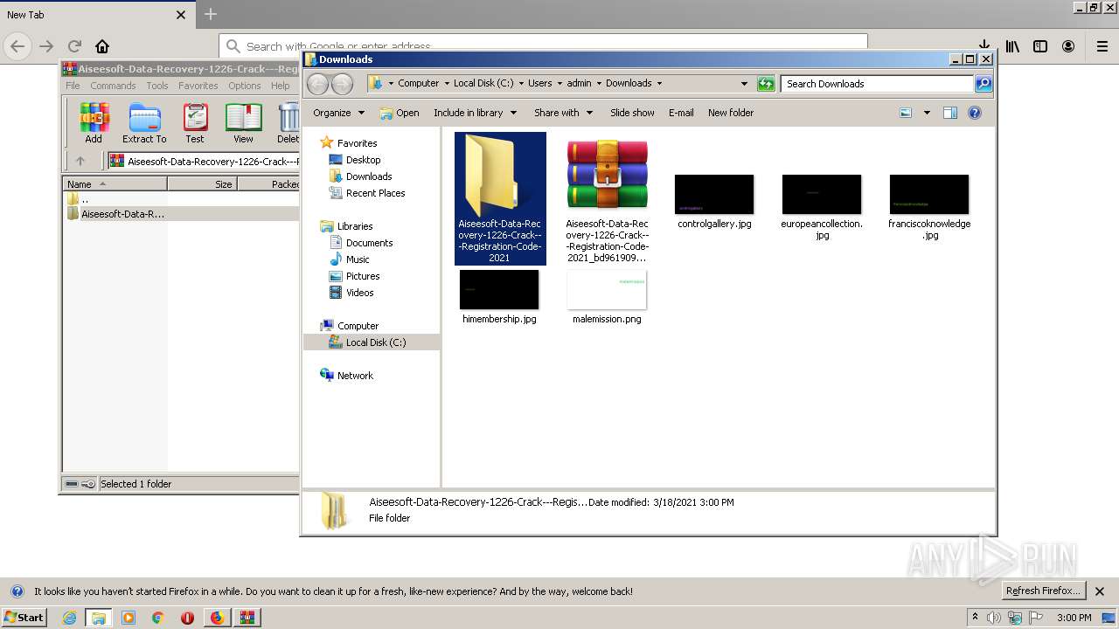Image resolution: width=1119 pixels, height=629 pixels.
Task: Open the Organize dropdown in Explorer
Action: [x=338, y=113]
